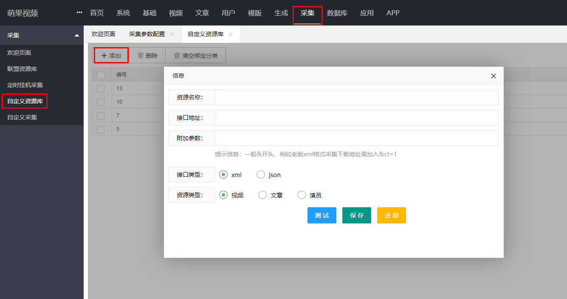Click table cell number 5
This screenshot has height=299, width=567.
coord(118,129)
